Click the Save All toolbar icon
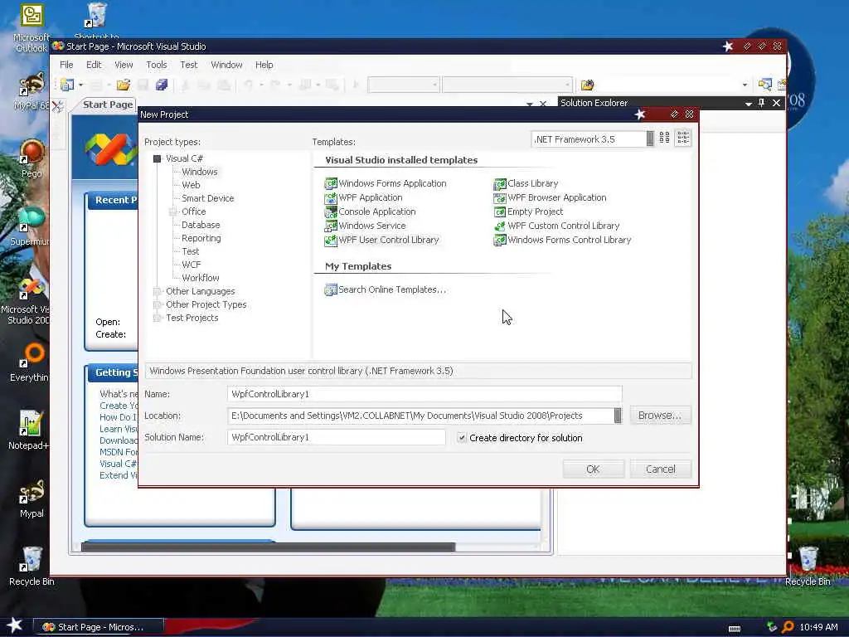Viewport: 849px width, 637px height. (x=162, y=85)
